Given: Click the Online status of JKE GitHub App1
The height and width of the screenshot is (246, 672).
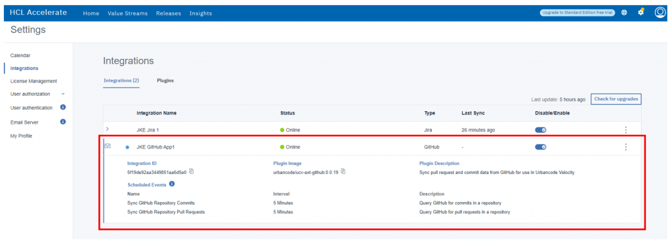Looking at the screenshot, I should 290,147.
